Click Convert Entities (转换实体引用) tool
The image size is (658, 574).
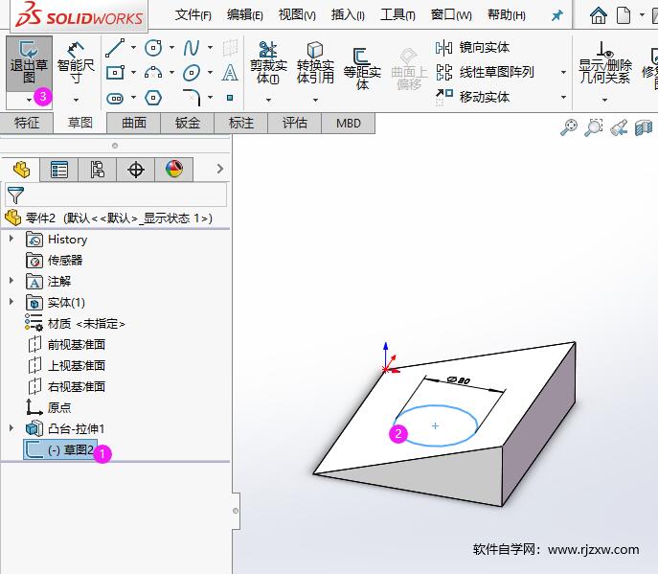pyautogui.click(x=315, y=63)
